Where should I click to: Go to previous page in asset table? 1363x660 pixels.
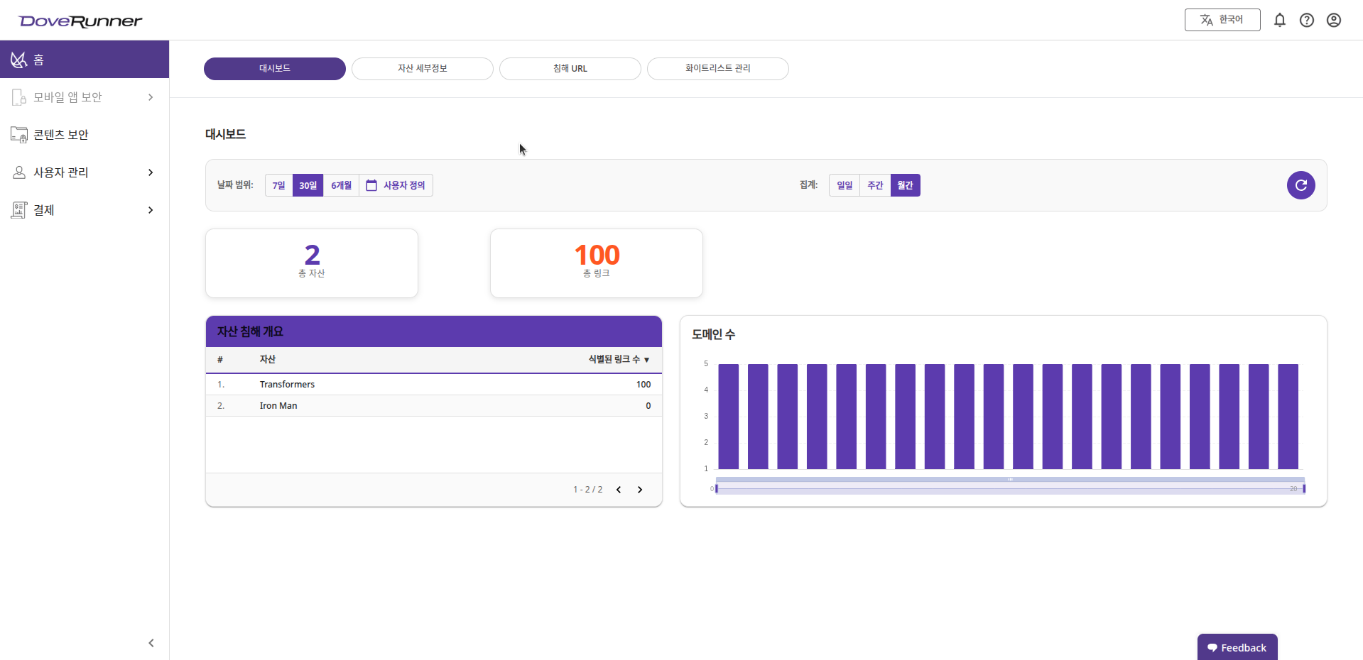[619, 490]
